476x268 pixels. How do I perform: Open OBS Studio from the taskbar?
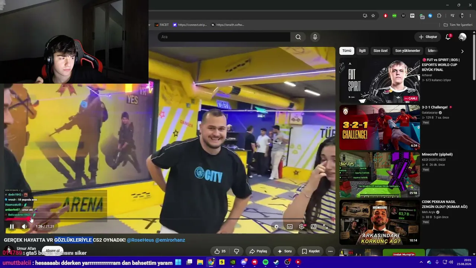click(287, 262)
